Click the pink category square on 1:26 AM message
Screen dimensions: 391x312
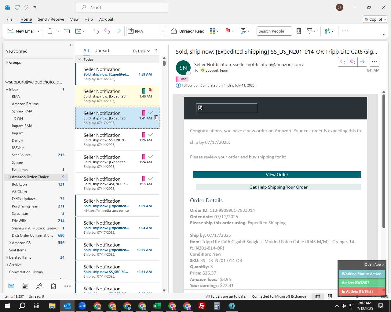click(144, 135)
